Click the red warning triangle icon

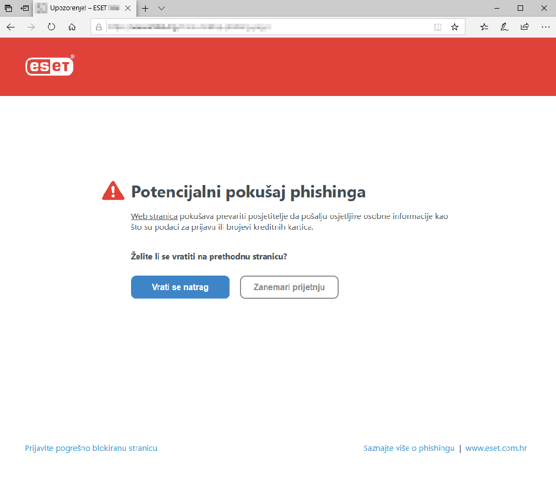pos(113,190)
